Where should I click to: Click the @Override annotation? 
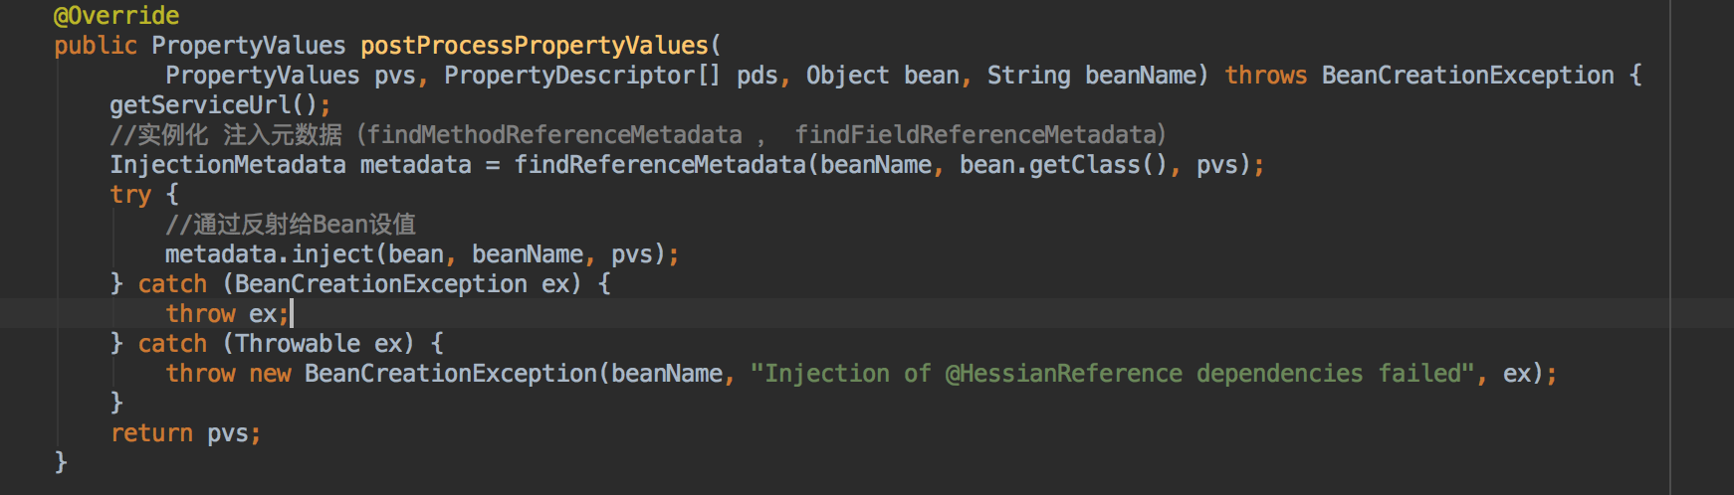coord(116,16)
